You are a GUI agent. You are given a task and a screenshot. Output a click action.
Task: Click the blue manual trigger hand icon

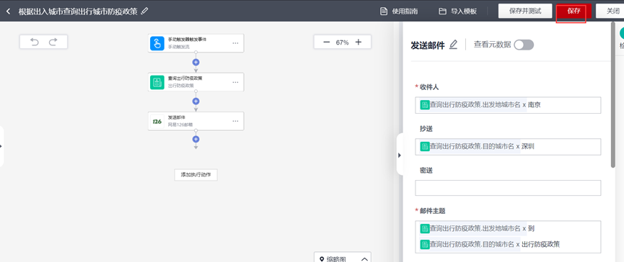[157, 43]
